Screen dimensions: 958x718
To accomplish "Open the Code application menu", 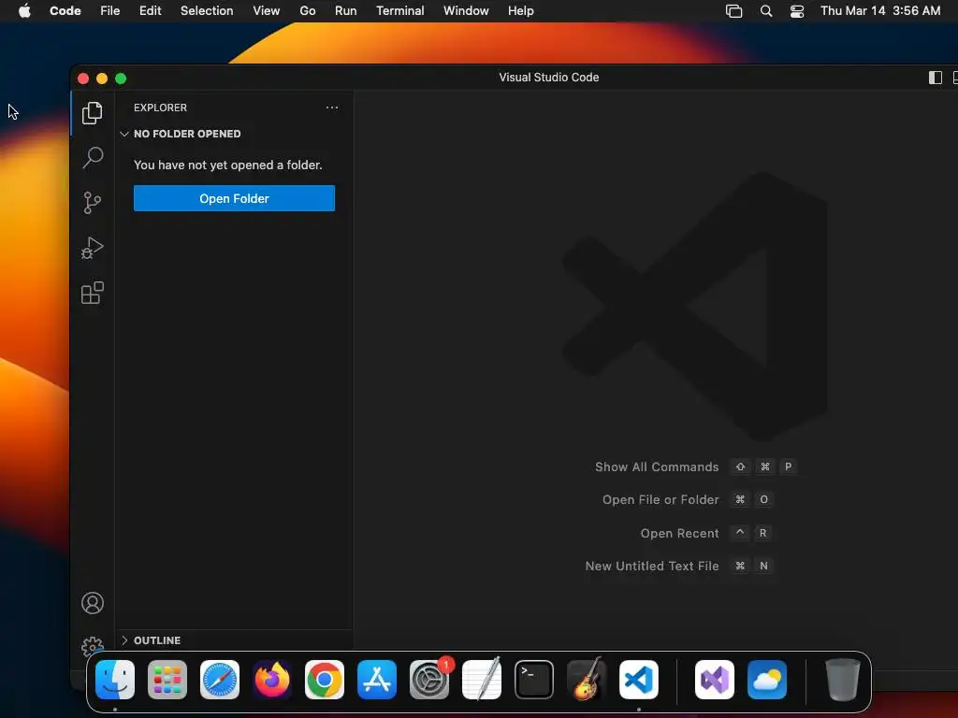I will point(65,11).
